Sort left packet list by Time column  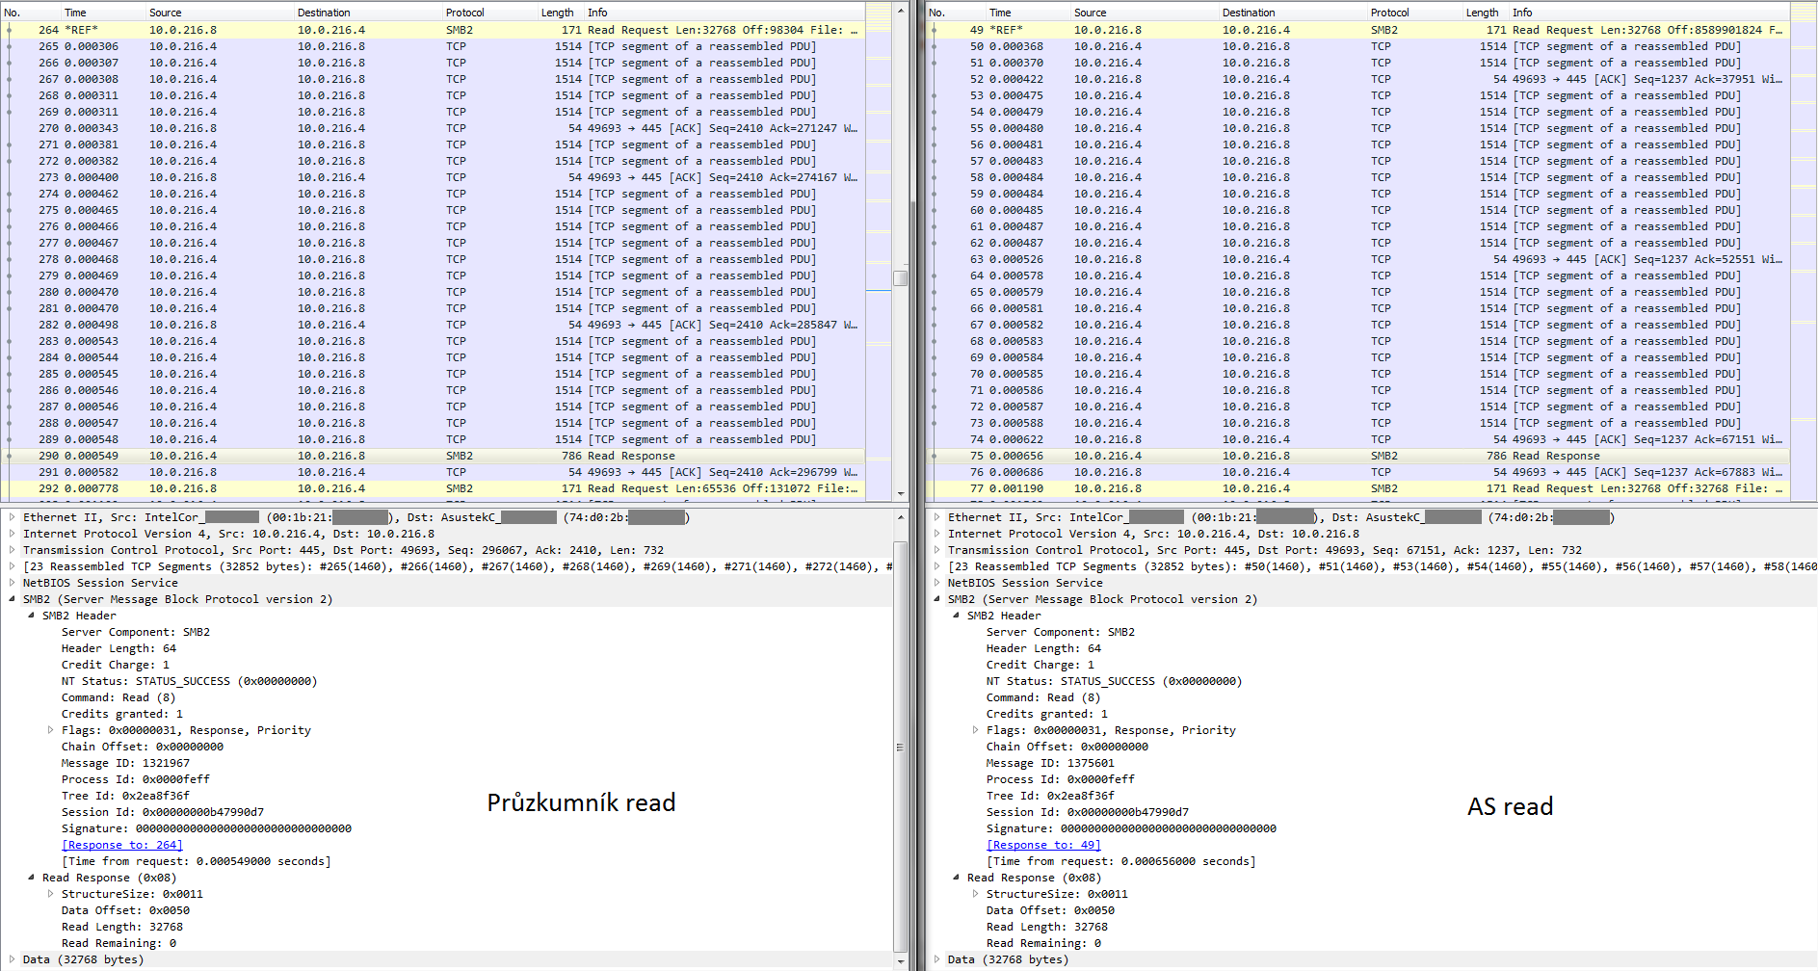[75, 13]
